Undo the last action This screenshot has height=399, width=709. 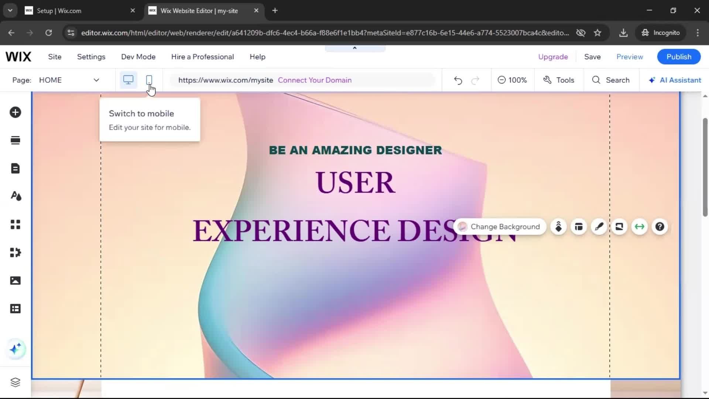point(458,80)
